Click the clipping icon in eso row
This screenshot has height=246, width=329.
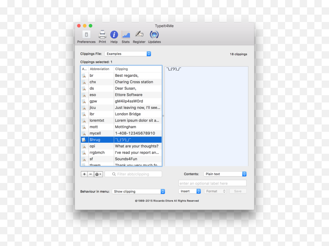coord(84,95)
